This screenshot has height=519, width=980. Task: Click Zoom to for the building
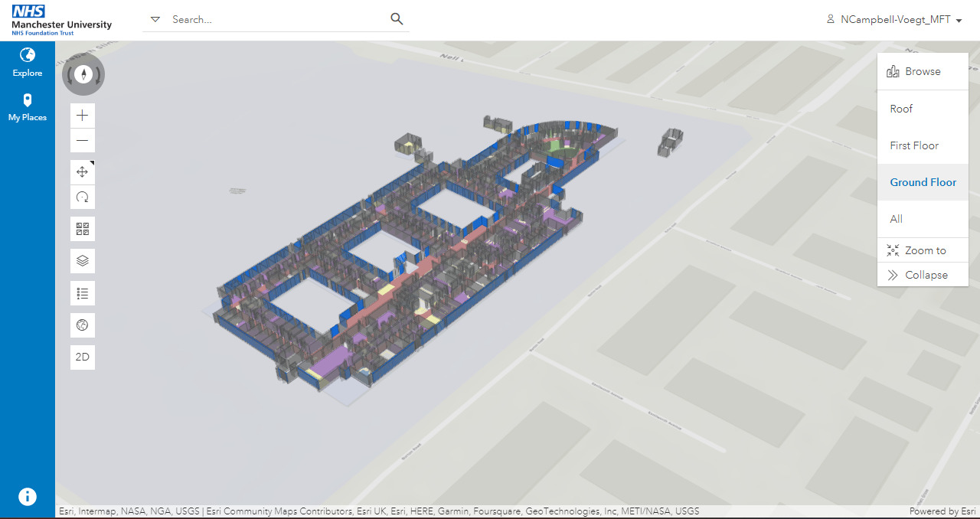click(922, 250)
